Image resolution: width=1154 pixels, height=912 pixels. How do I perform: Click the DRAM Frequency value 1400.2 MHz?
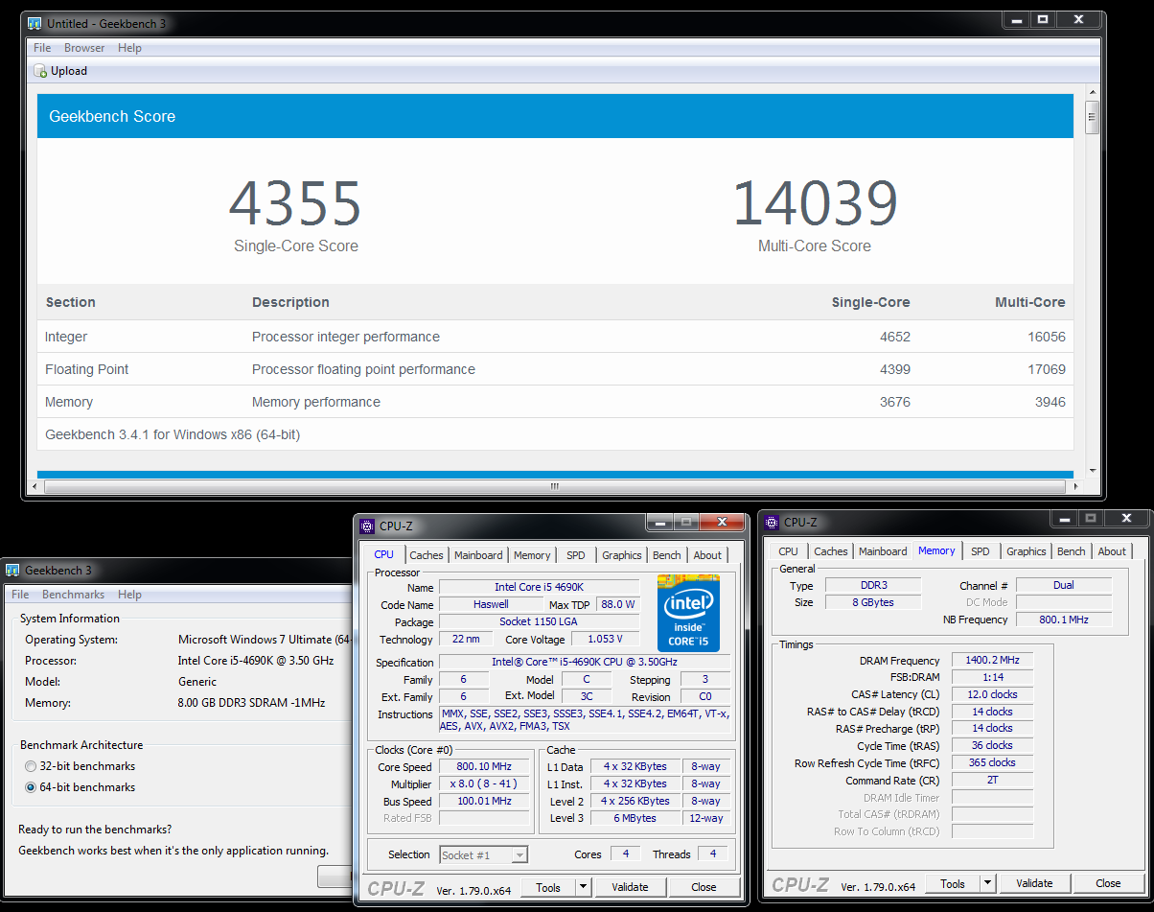click(992, 661)
